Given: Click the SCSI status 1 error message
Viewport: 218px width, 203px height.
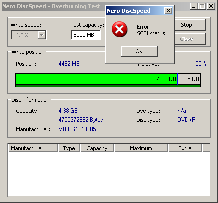Looking at the screenshot, I should click(x=153, y=33).
